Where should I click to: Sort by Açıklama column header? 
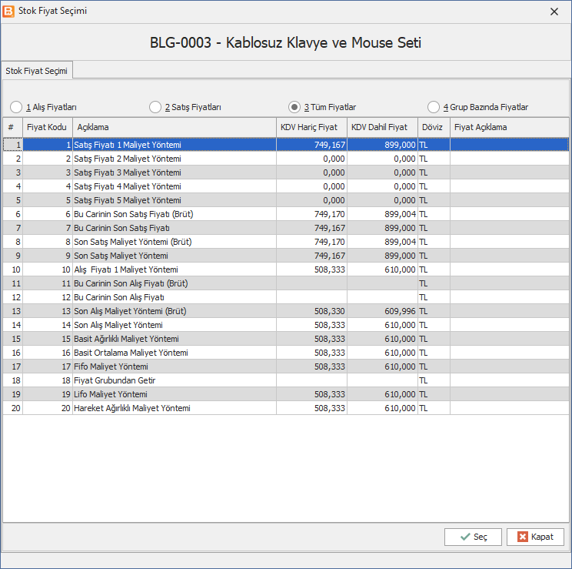(x=175, y=127)
